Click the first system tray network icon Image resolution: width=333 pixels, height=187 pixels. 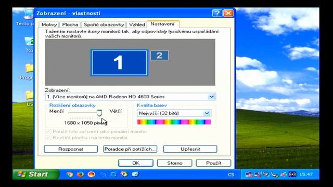(249, 175)
